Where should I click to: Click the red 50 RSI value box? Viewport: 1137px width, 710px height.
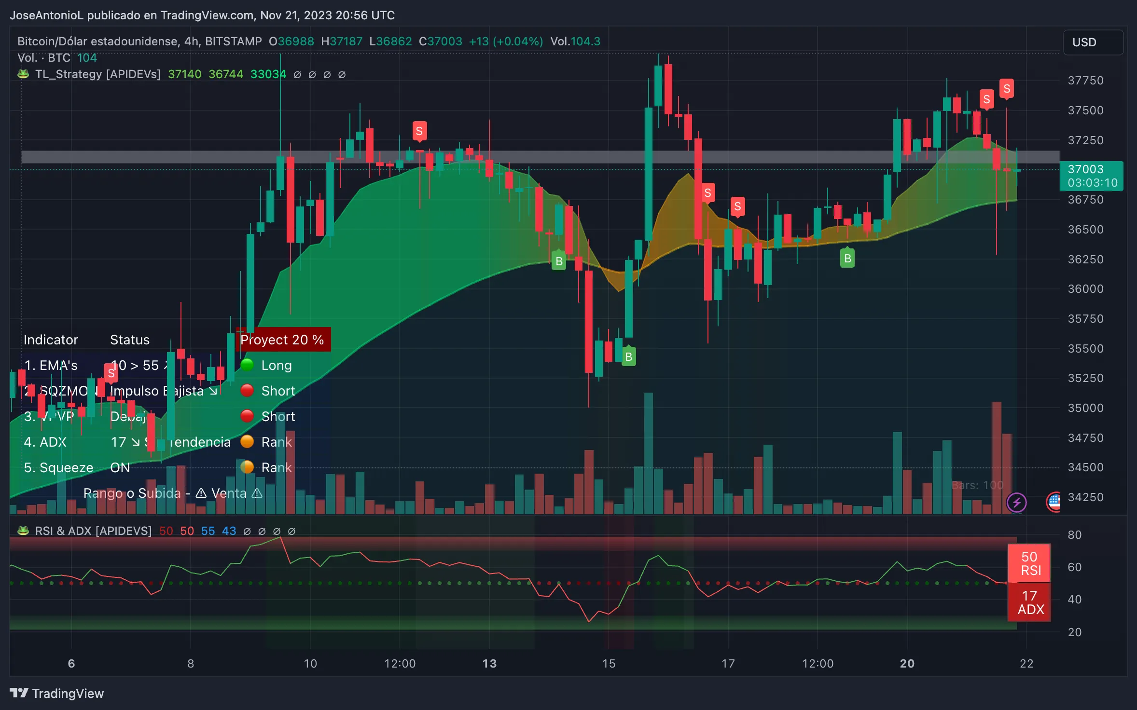point(1029,563)
